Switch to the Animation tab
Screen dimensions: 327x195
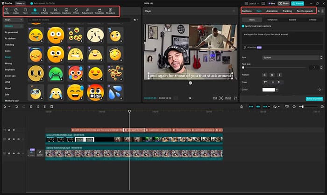(x=272, y=11)
